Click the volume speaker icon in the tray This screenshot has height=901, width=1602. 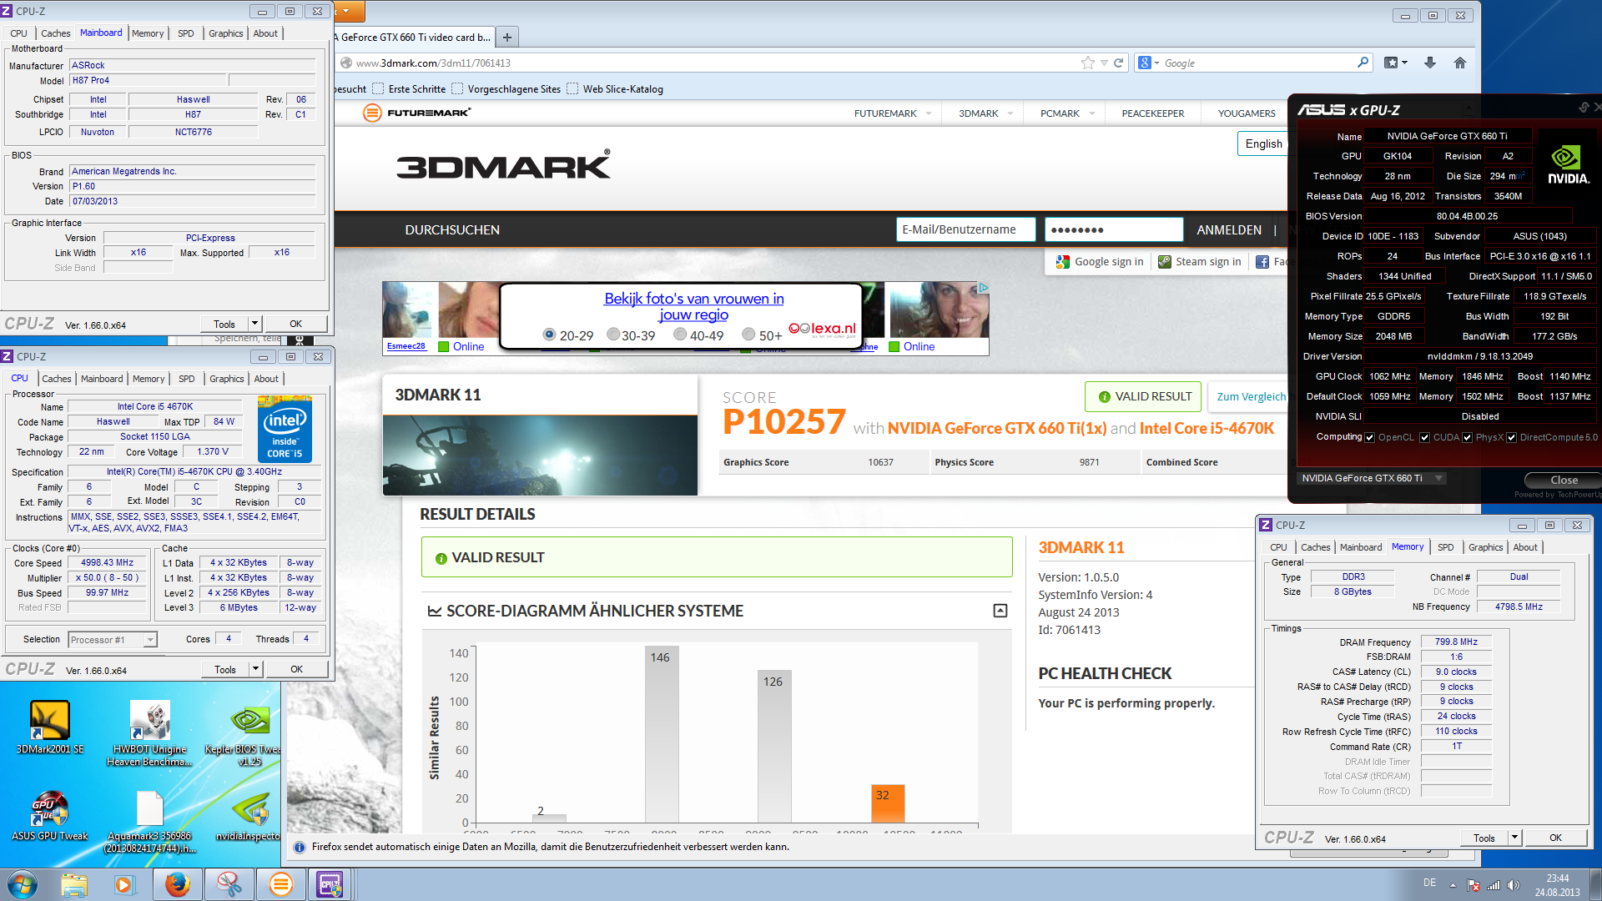[1514, 885]
